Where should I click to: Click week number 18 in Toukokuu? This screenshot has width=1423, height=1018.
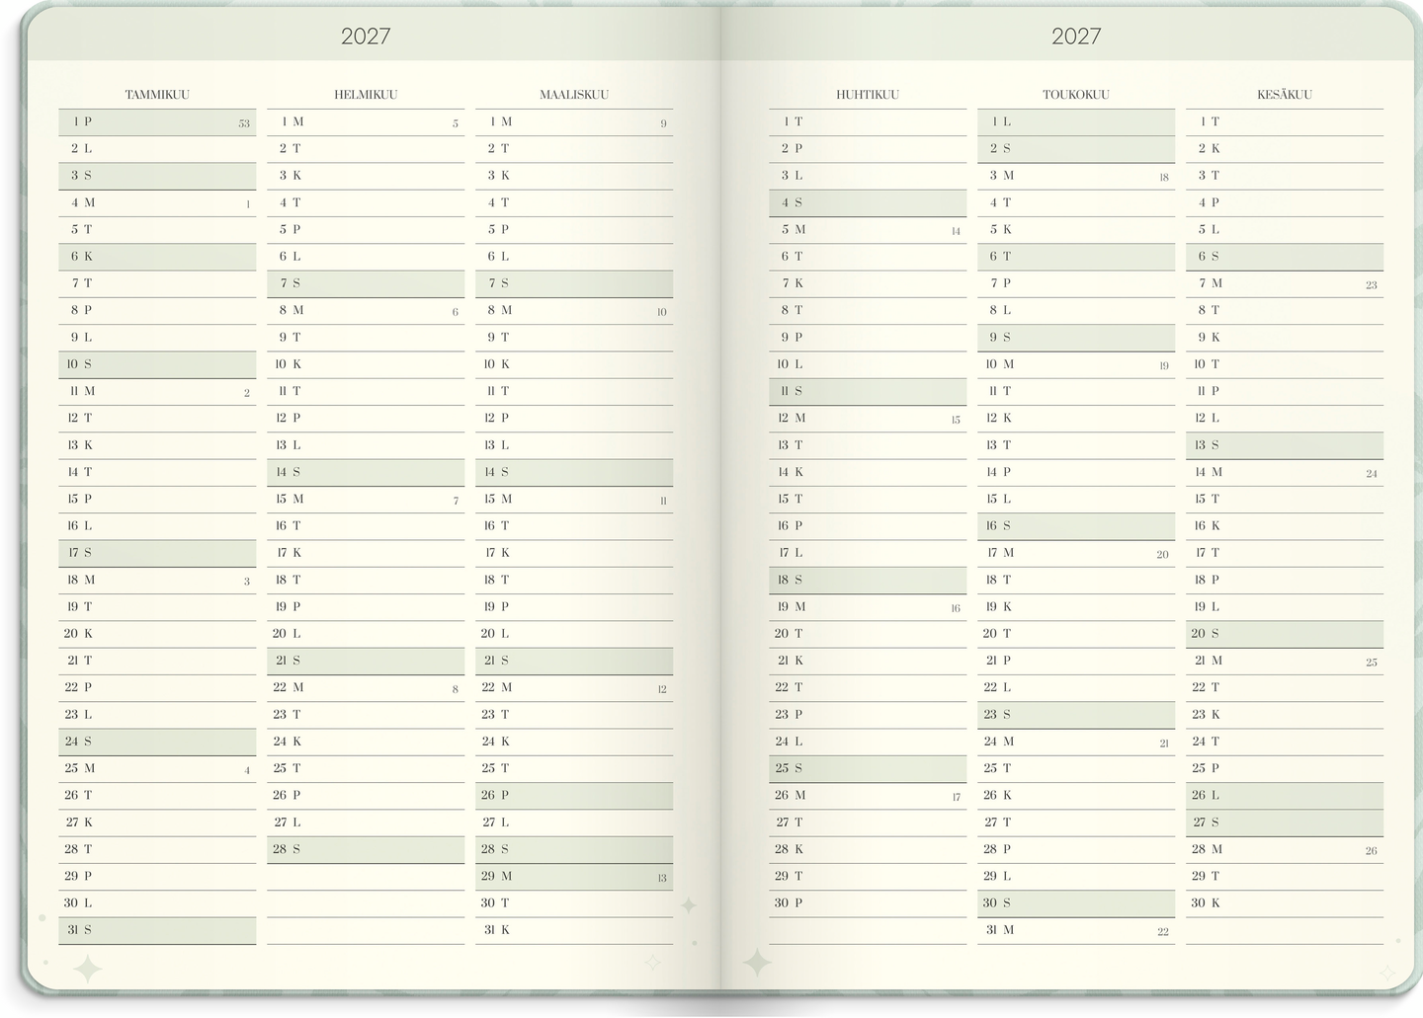(x=1164, y=178)
